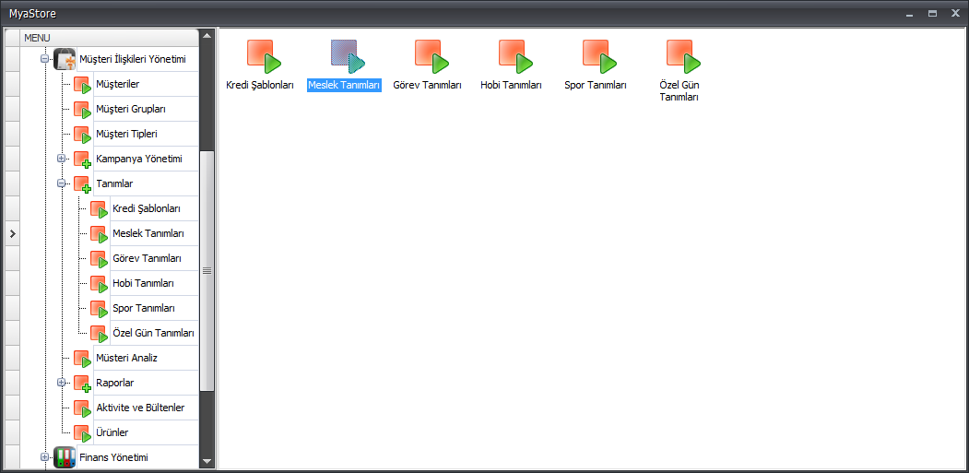Collapse the Müşteri İlişkileri Yönetimi tree node
969x473 pixels.
pos(44,60)
